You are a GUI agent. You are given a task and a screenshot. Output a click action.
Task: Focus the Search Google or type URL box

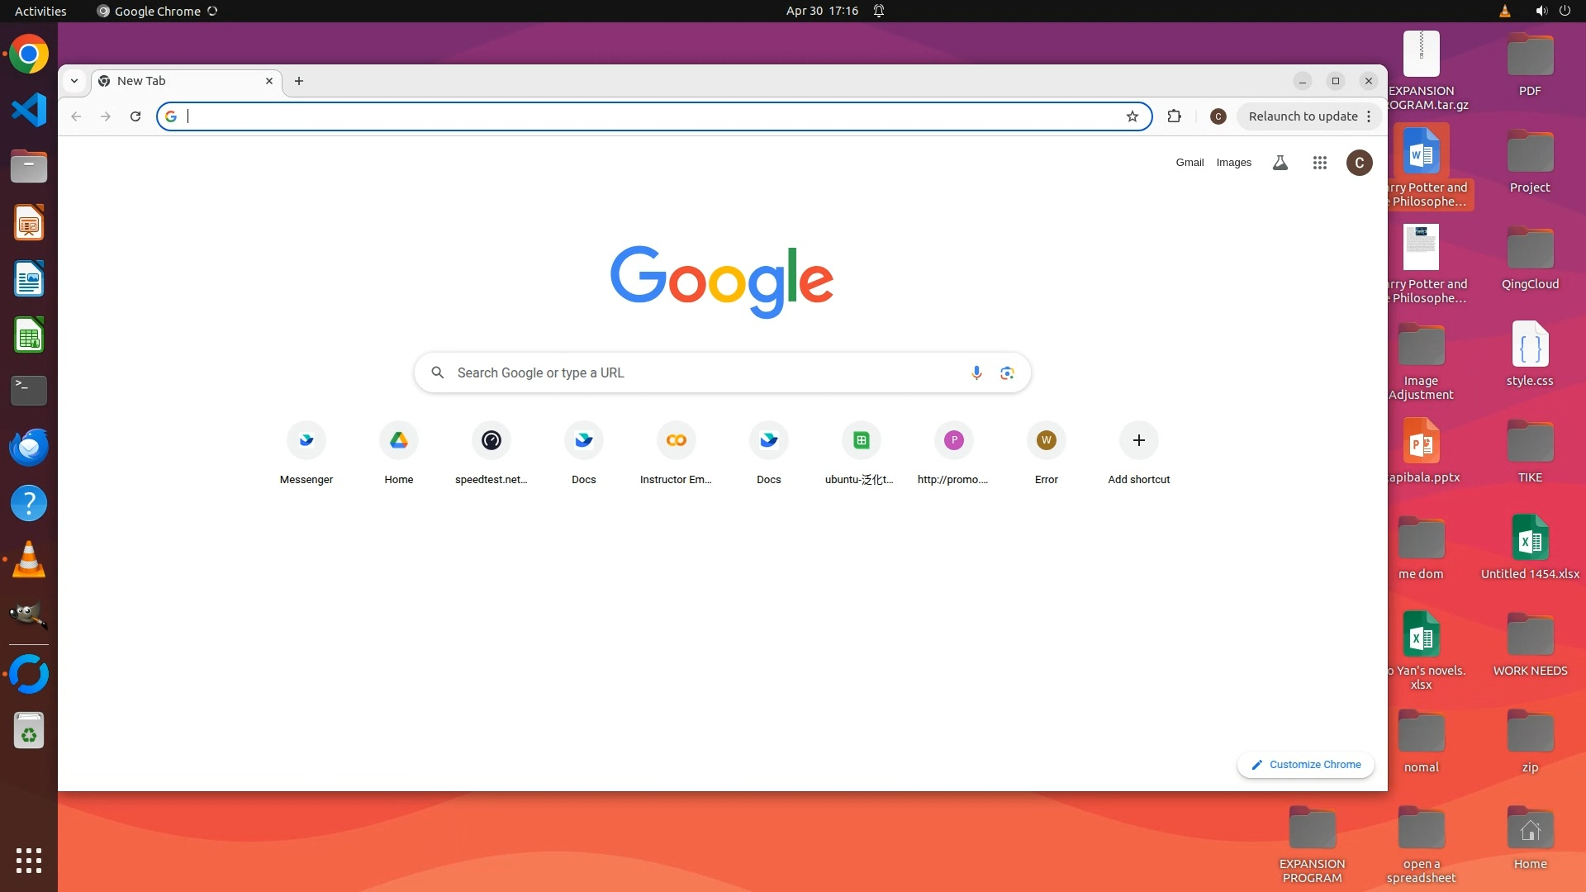point(702,372)
